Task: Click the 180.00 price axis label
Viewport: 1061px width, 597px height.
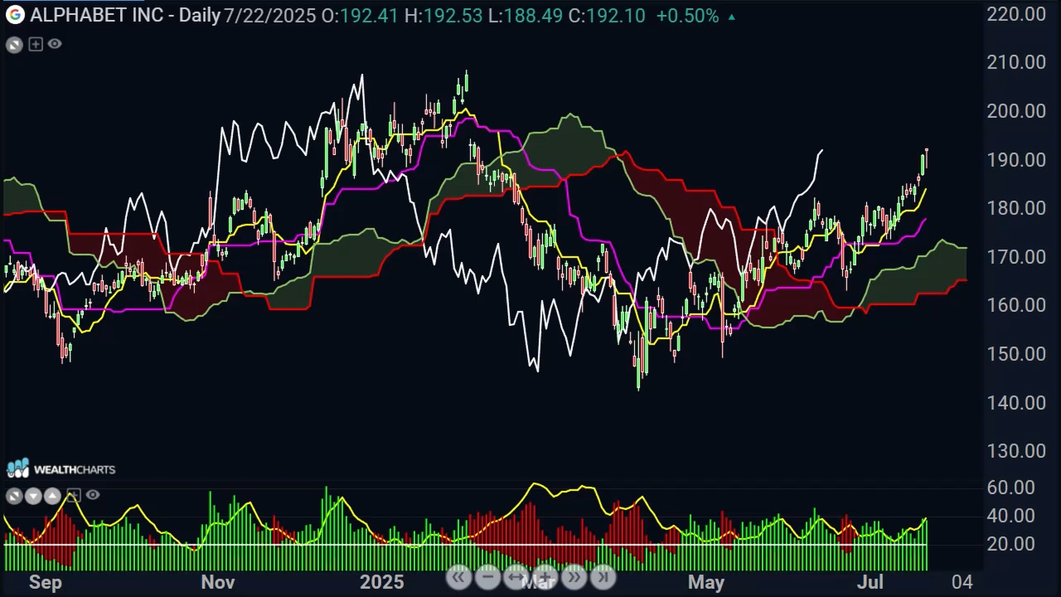Action: (1016, 208)
